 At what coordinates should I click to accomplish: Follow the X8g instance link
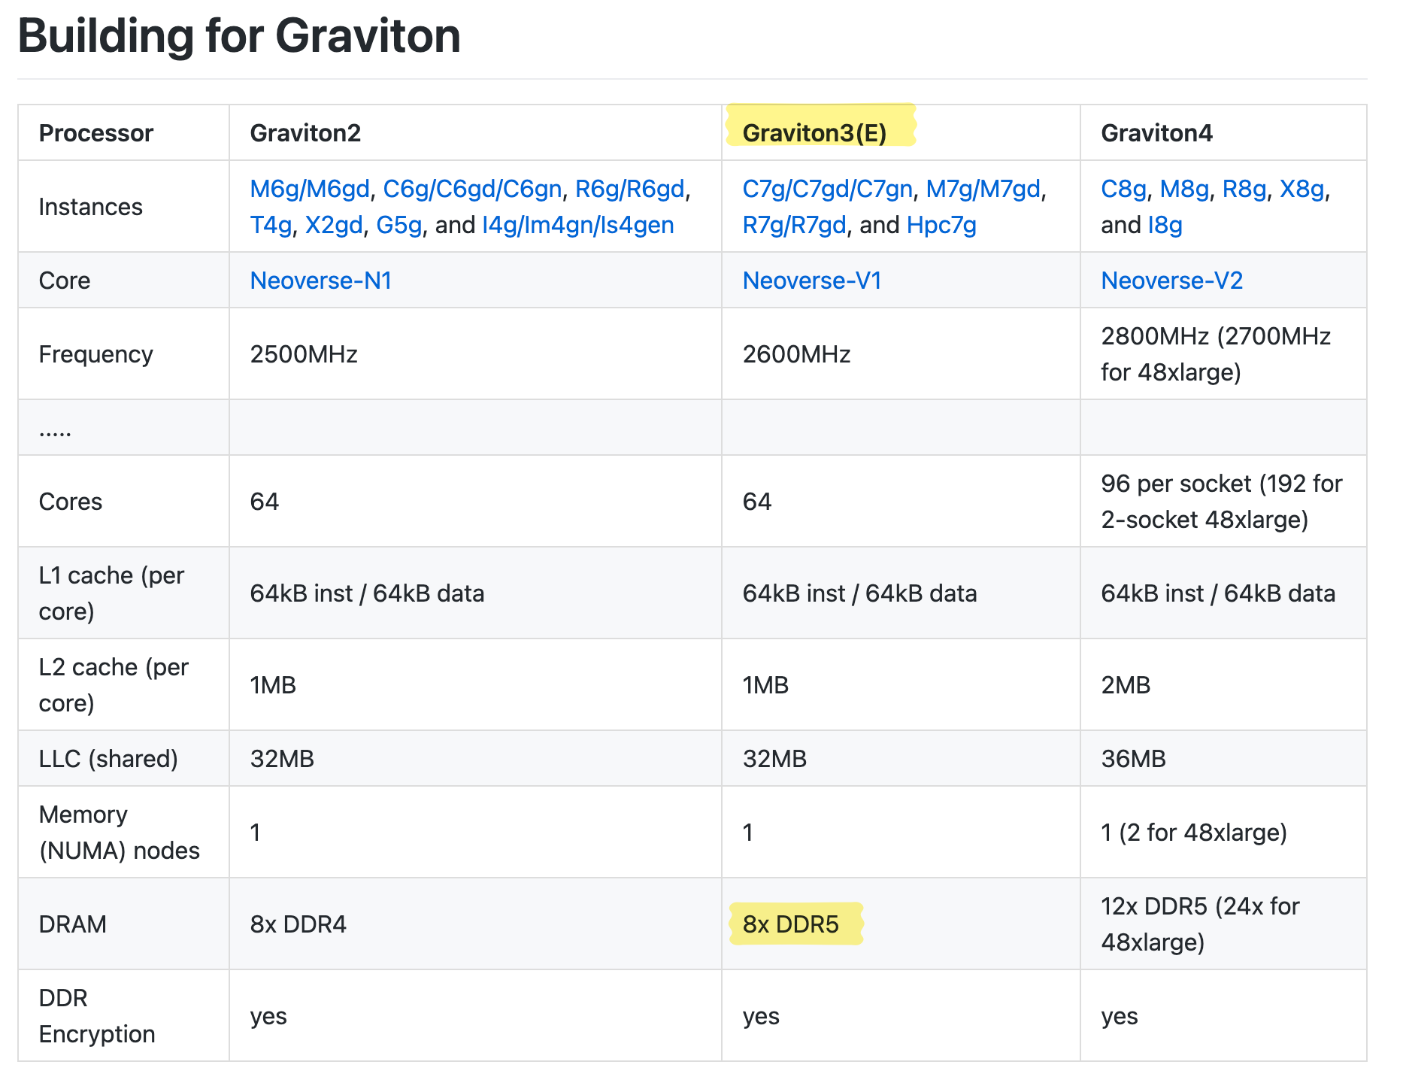click(x=1302, y=189)
